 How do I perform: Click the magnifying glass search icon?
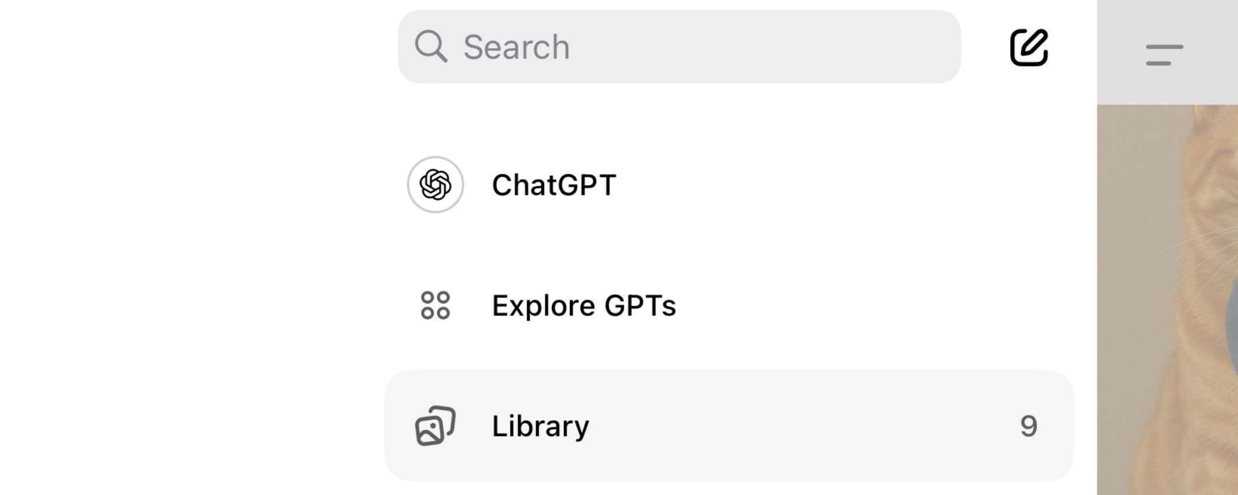point(431,46)
